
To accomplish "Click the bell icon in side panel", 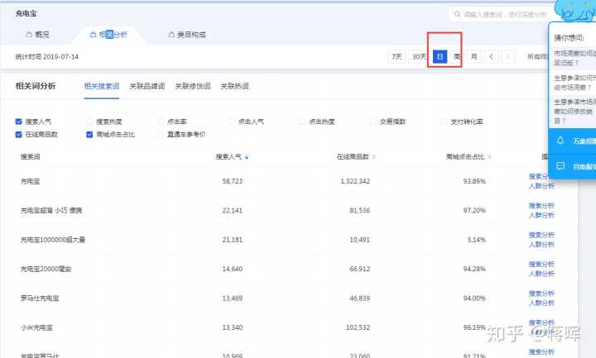I will click(560, 141).
